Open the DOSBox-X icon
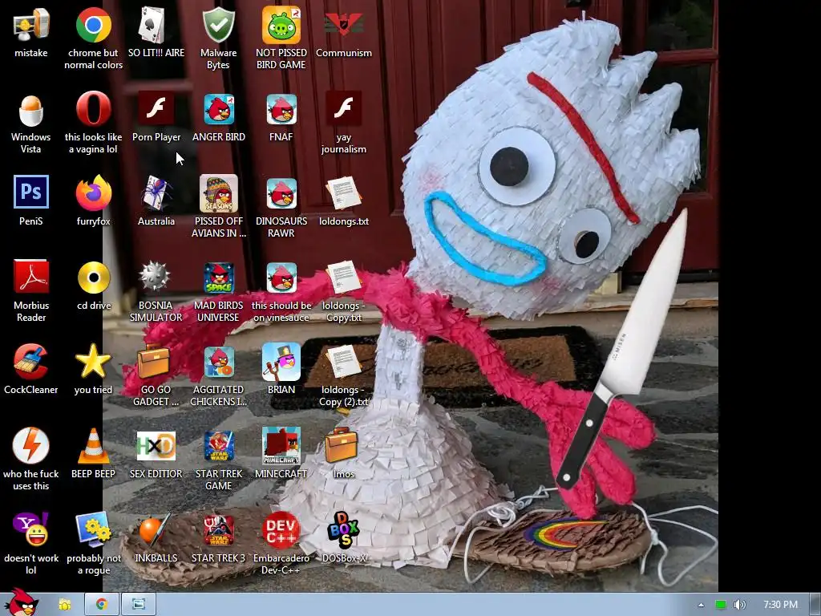The width and height of the screenshot is (821, 616). pos(343,530)
